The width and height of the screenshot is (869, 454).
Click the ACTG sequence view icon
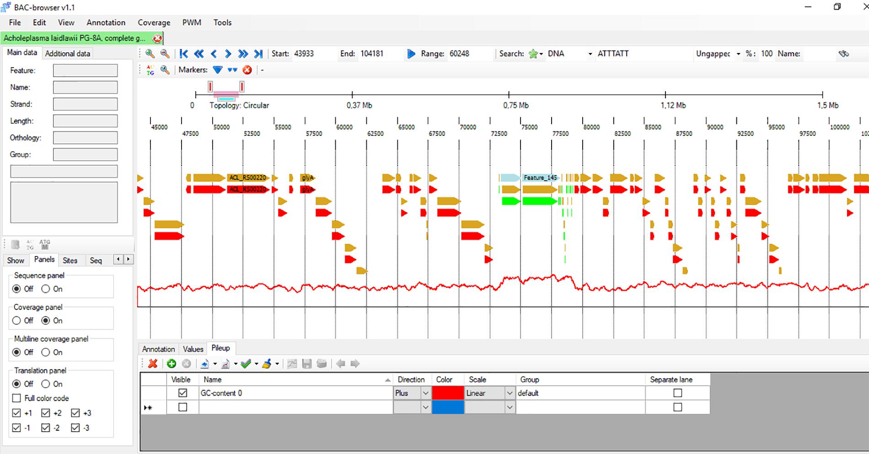[150, 70]
